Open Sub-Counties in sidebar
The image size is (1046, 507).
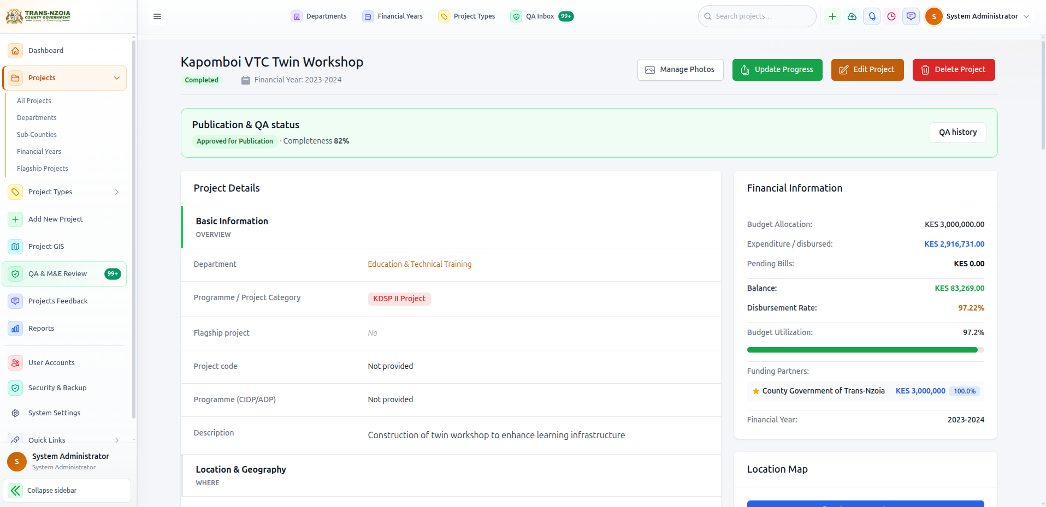point(37,135)
